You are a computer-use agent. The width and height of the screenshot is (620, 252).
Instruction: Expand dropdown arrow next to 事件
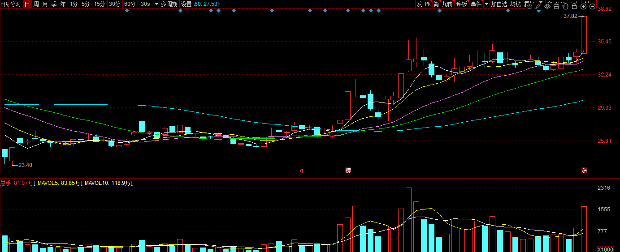487,4
